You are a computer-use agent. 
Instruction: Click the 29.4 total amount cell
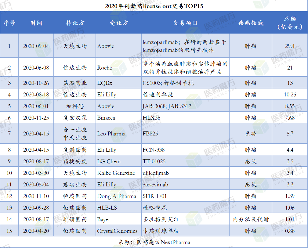[290, 46]
